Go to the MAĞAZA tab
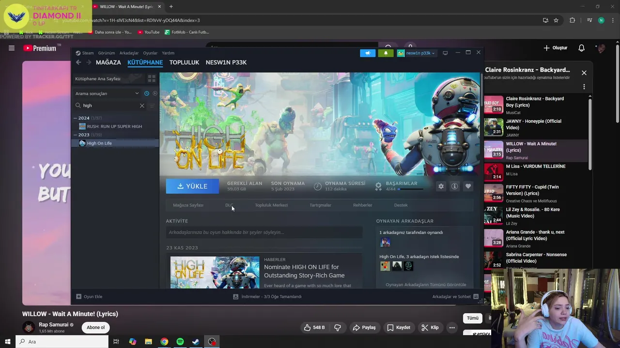 [108, 62]
